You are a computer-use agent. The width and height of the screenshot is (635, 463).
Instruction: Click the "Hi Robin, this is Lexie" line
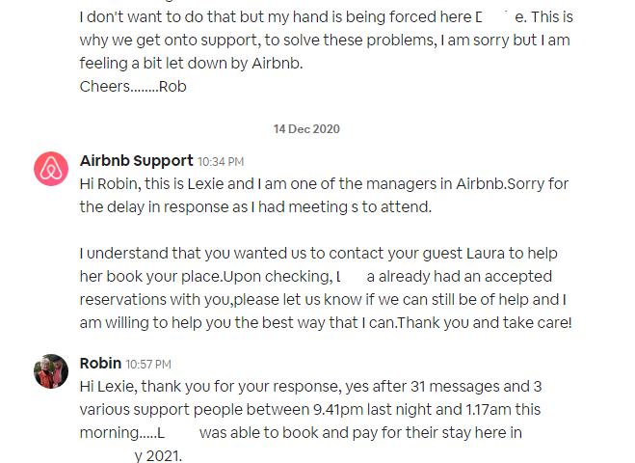click(x=324, y=183)
